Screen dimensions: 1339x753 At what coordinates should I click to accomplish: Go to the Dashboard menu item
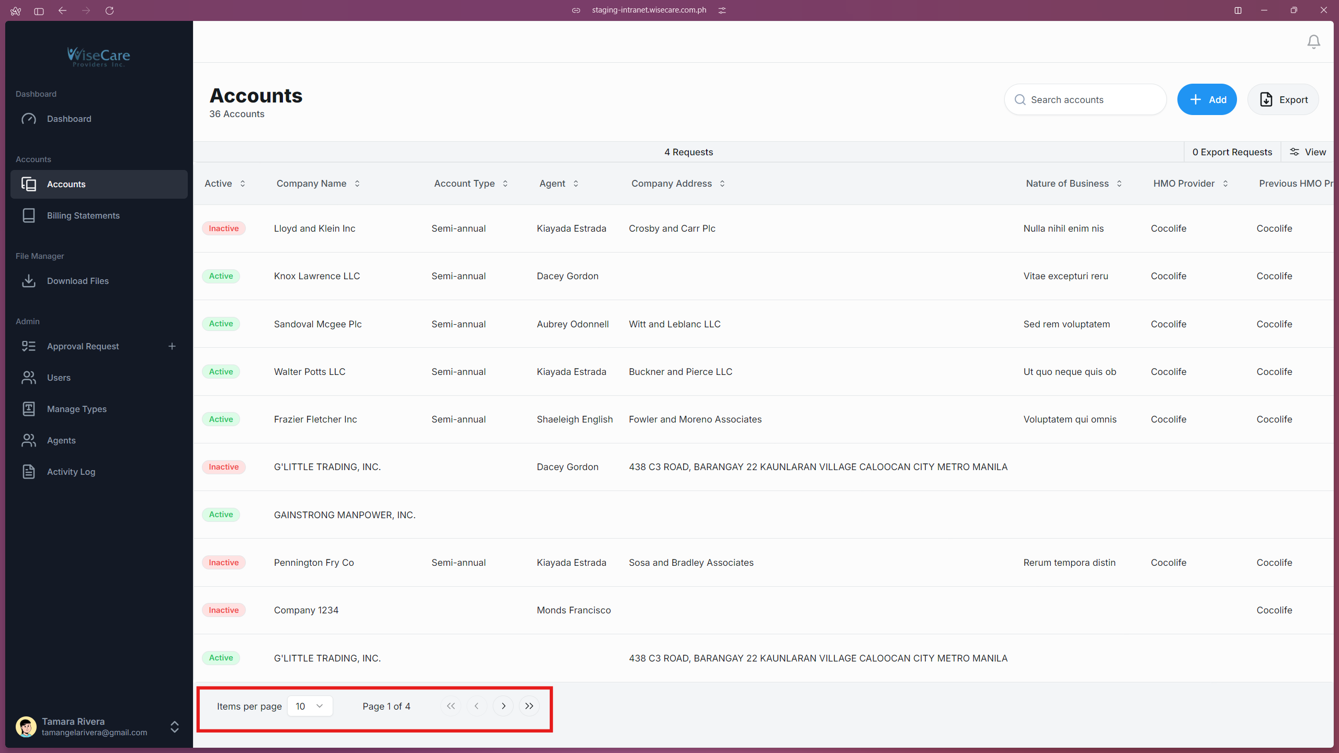[70, 119]
